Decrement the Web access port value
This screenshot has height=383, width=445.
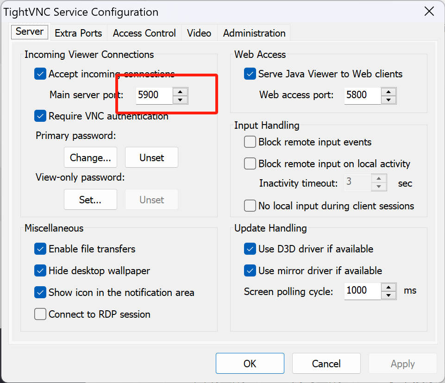click(389, 99)
